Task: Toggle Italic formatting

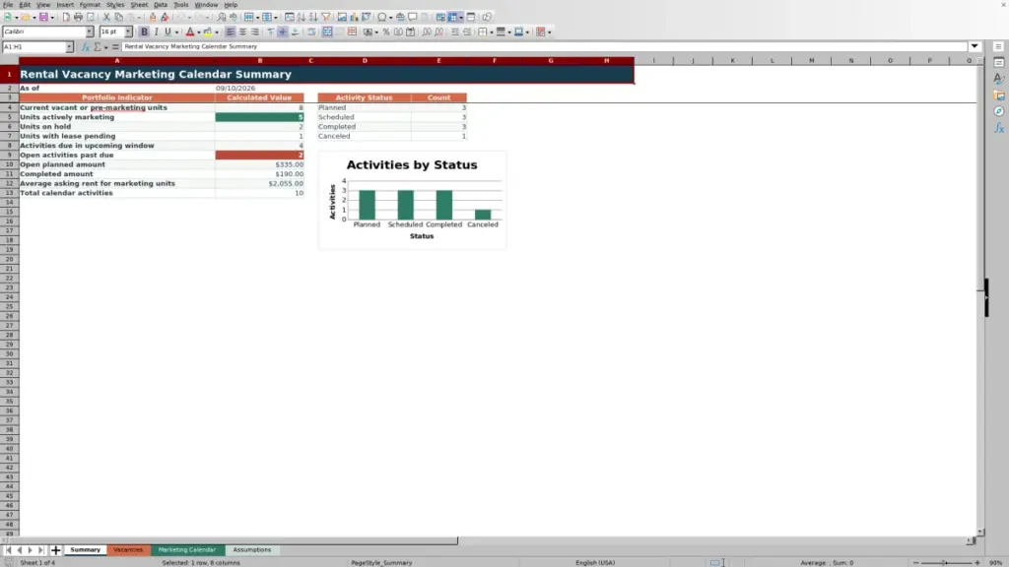Action: (156, 31)
